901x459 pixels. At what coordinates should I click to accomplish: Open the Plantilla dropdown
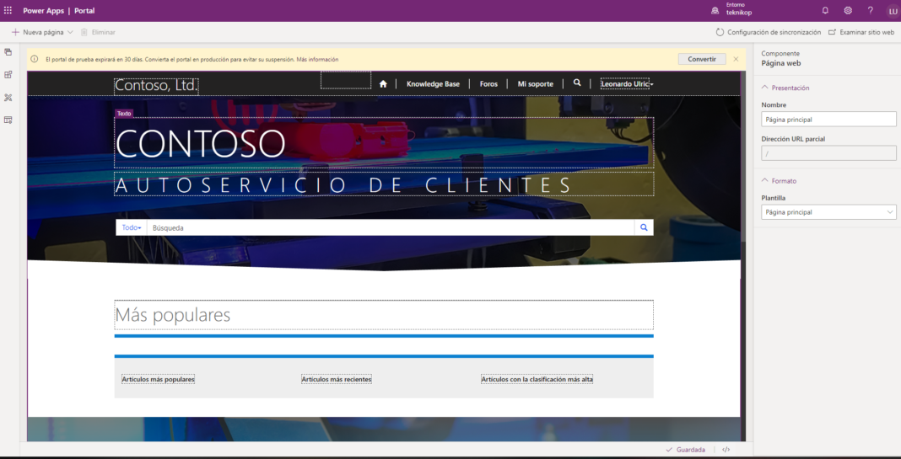828,212
